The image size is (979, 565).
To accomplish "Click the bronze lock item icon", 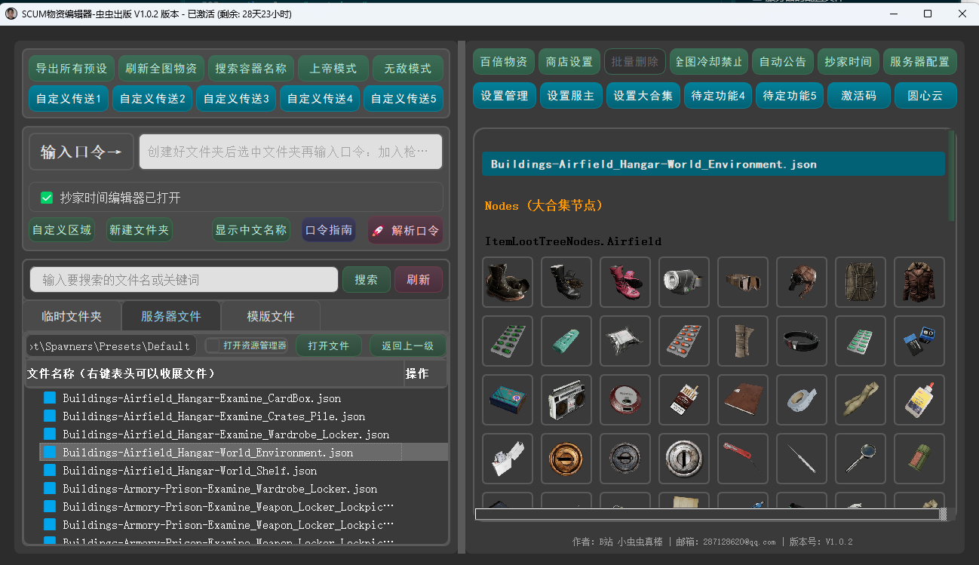I will (566, 459).
